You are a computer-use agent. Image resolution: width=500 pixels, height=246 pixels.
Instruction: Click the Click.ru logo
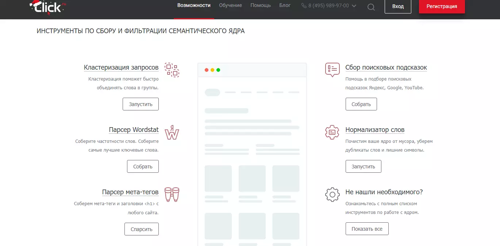click(x=49, y=7)
